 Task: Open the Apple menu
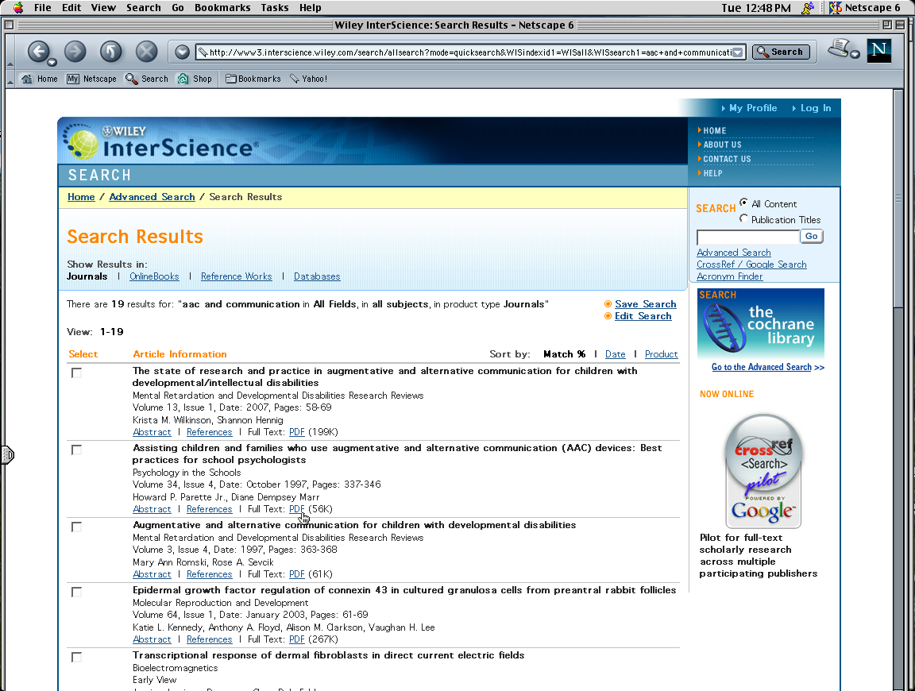point(18,8)
